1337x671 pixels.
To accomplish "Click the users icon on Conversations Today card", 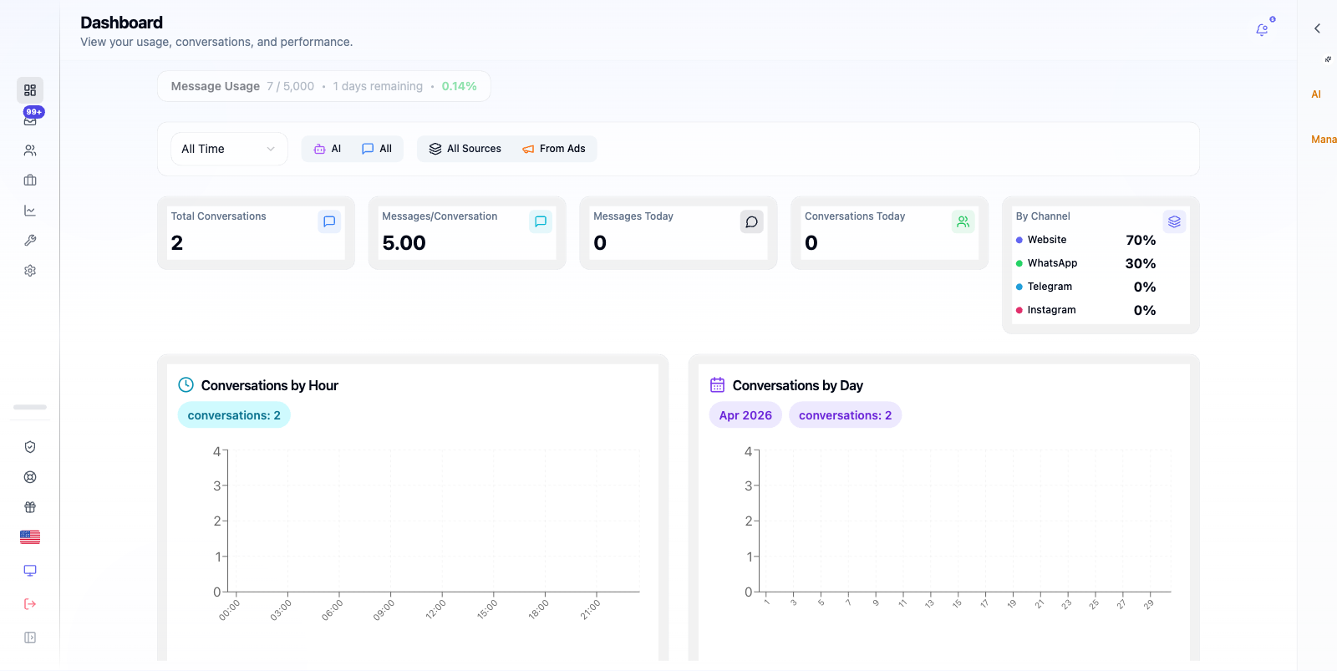I will (x=963, y=221).
